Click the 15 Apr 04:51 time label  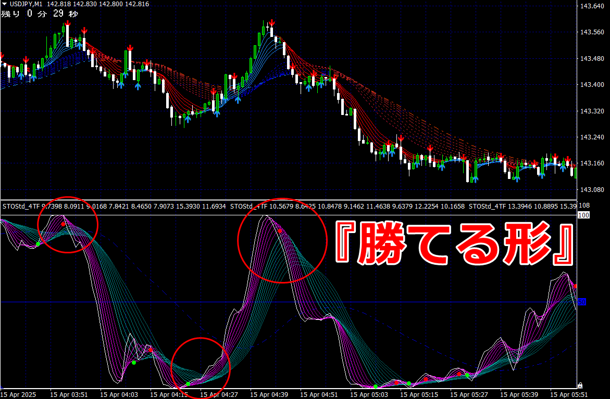tap(319, 395)
